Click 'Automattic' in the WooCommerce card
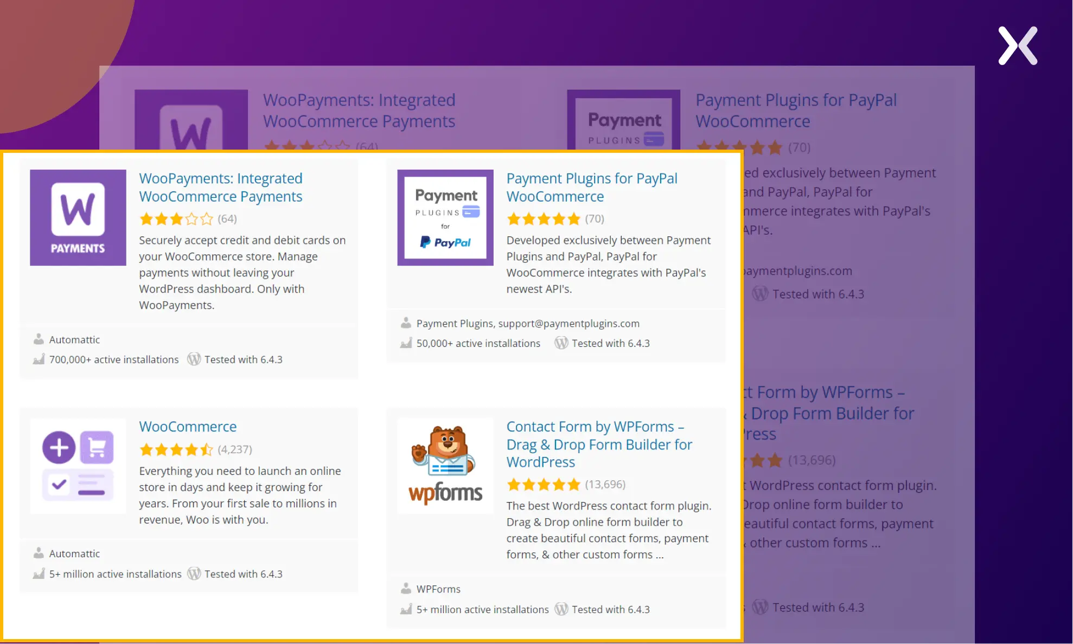The image size is (1073, 644). point(74,554)
